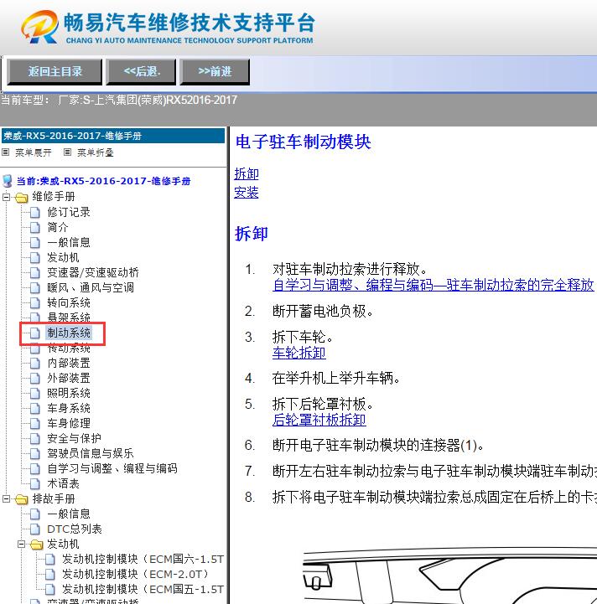This screenshot has height=604, width=597.
Task: Open the 车身修理 page
Action: (x=69, y=423)
